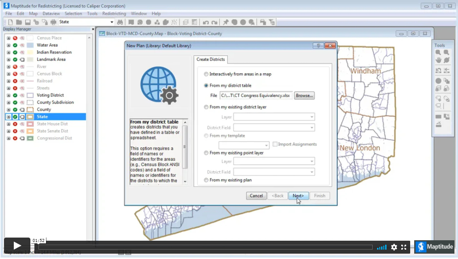Click the Browse... button
458x259 pixels.
pyautogui.click(x=304, y=96)
